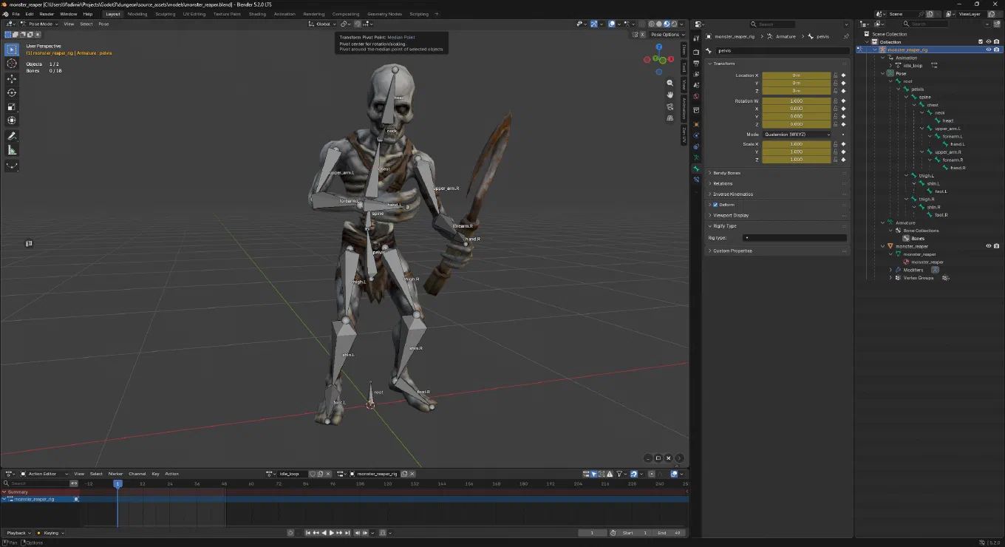
Task: Expand Vertex Groups in the outliner
Action: [891, 278]
